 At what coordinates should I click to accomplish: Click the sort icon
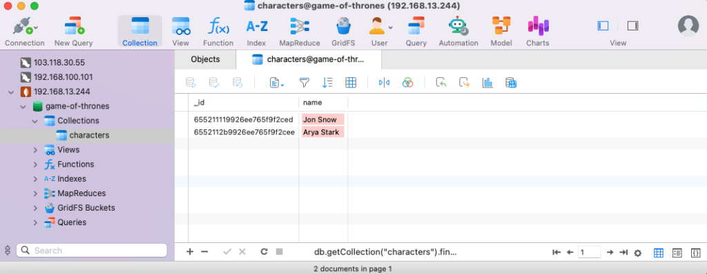tap(327, 83)
